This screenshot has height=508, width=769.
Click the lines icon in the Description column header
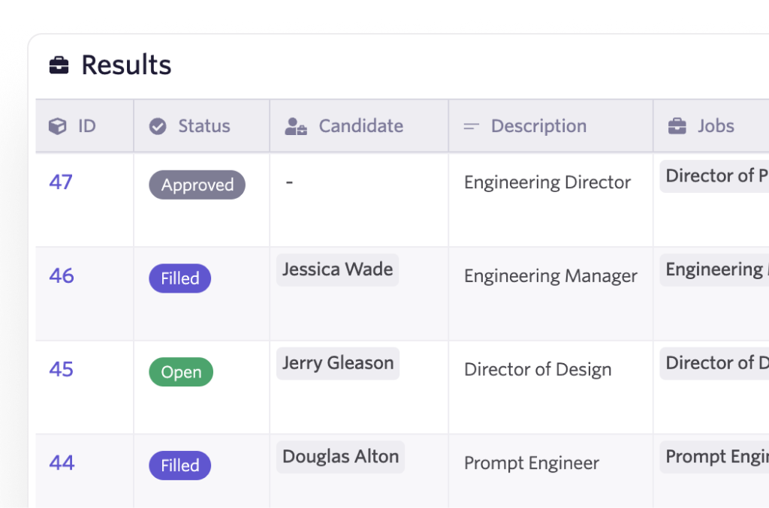point(470,125)
